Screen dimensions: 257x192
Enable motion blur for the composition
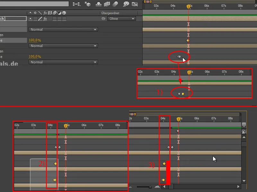pyautogui.click(x=115, y=5)
